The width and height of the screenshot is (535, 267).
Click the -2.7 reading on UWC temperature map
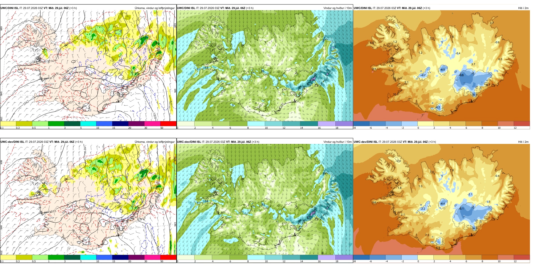click(423, 75)
